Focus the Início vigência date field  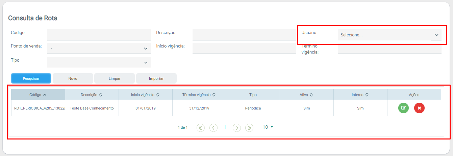[244, 49]
